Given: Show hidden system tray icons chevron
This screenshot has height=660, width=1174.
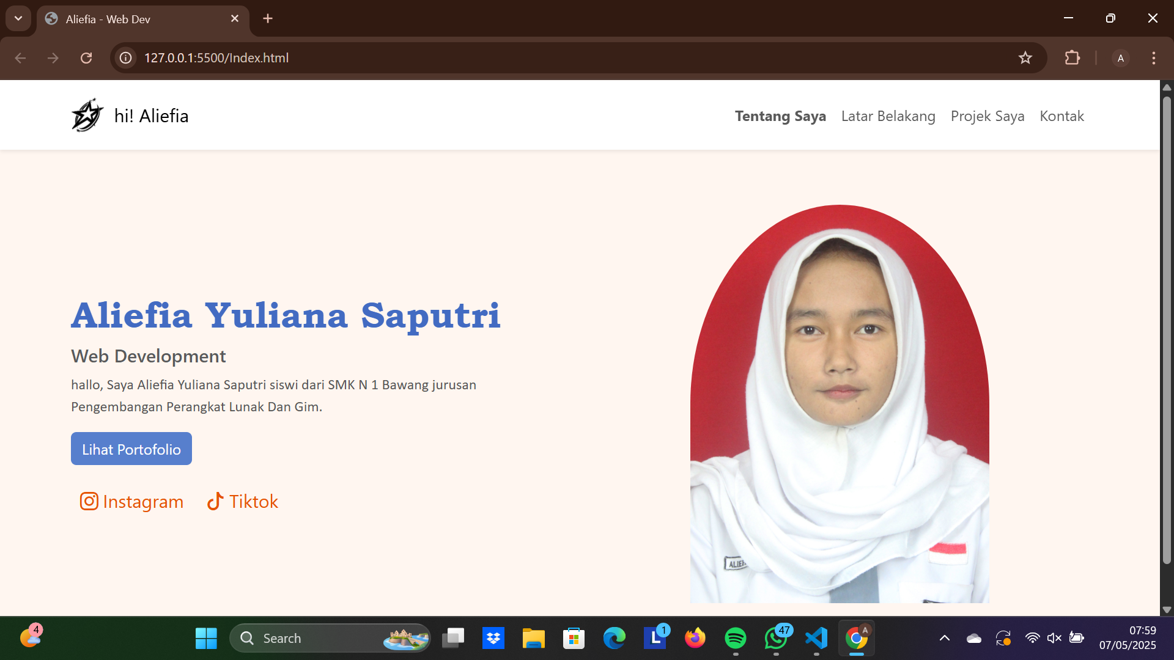Looking at the screenshot, I should pos(945,638).
